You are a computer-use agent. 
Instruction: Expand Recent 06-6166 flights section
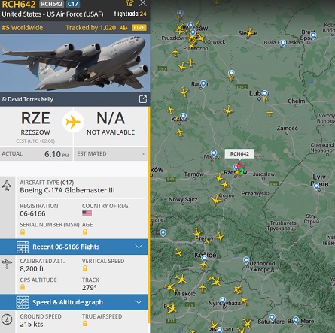74,247
